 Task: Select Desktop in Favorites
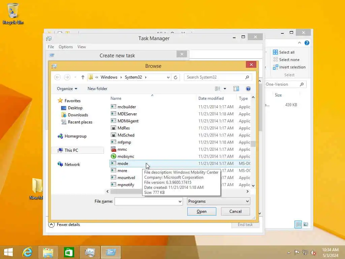coord(75,108)
